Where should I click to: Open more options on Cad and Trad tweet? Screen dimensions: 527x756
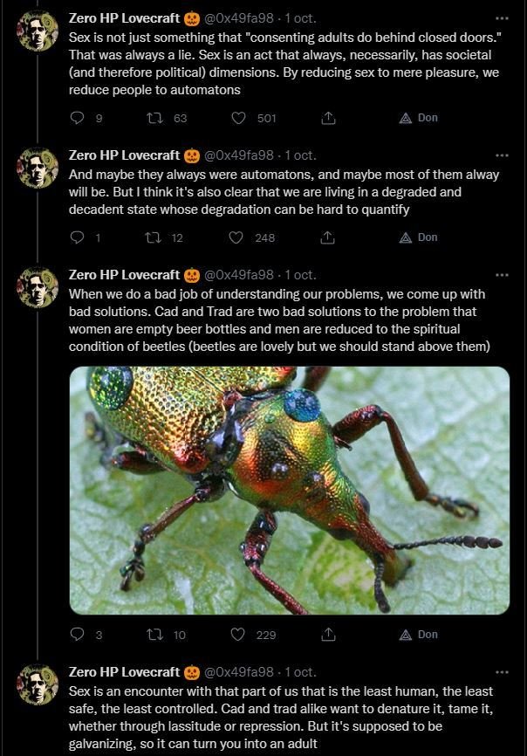pyautogui.click(x=501, y=275)
